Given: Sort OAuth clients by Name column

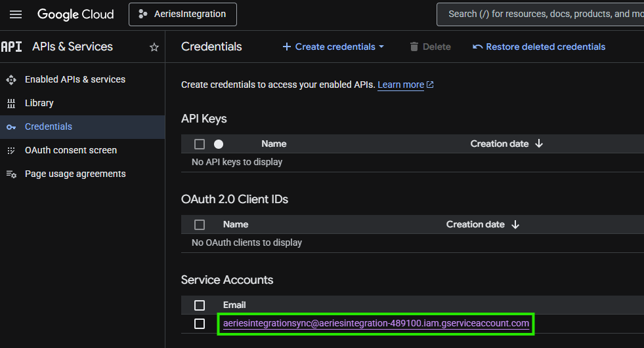Looking at the screenshot, I should point(236,225).
